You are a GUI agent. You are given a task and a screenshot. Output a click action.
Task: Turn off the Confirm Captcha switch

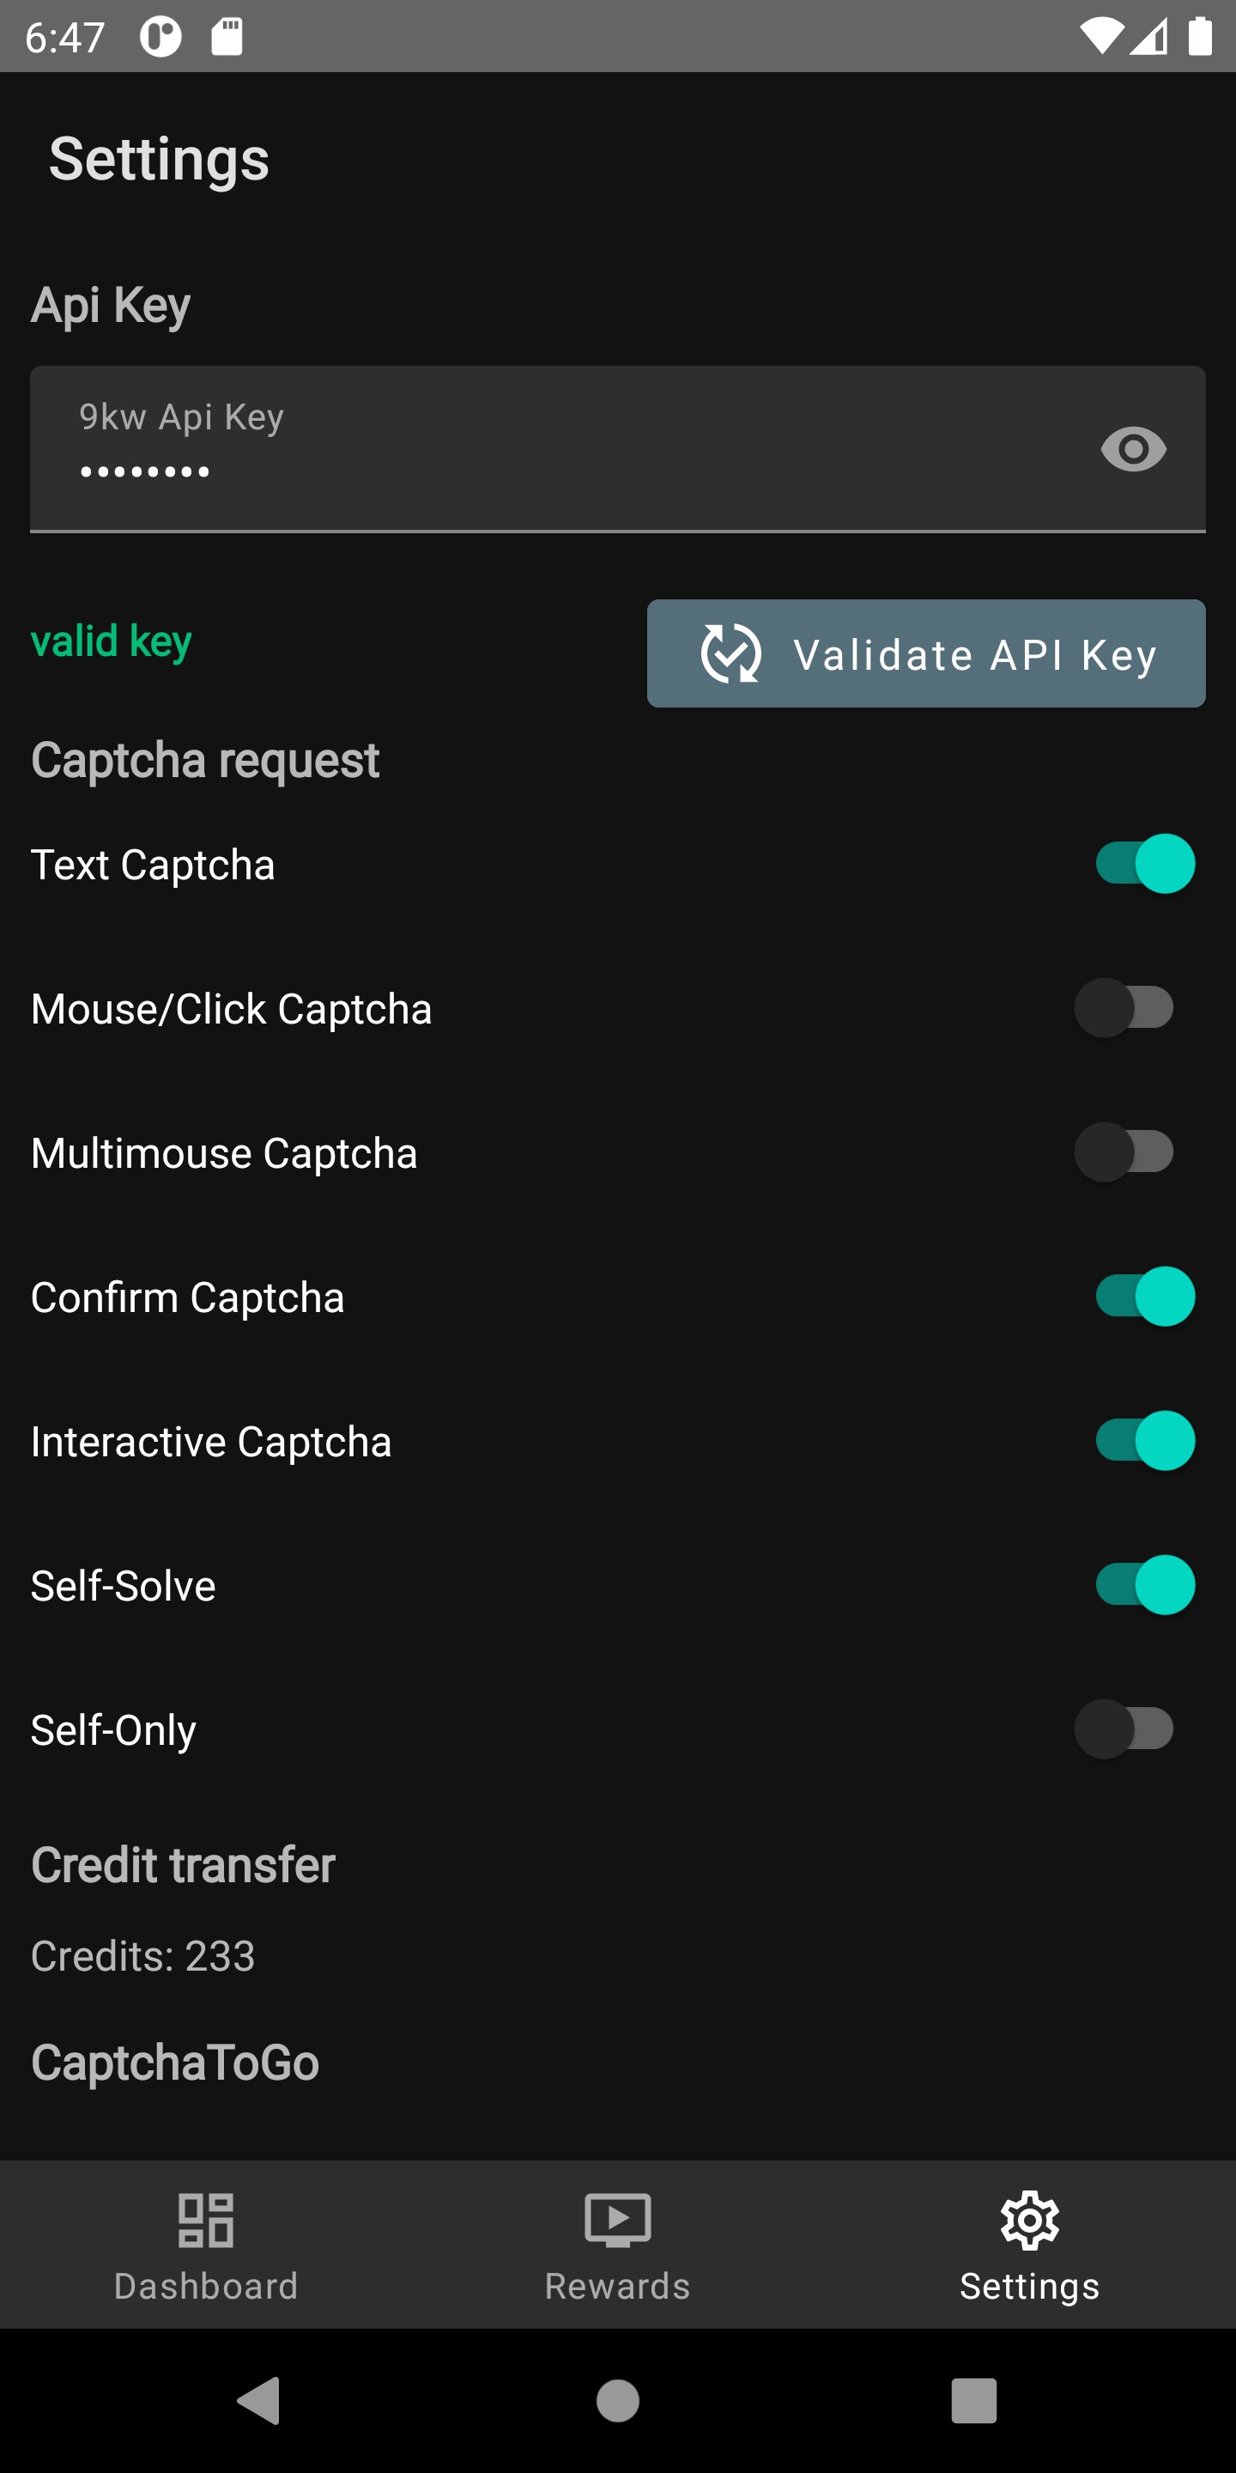[x=1144, y=1296]
